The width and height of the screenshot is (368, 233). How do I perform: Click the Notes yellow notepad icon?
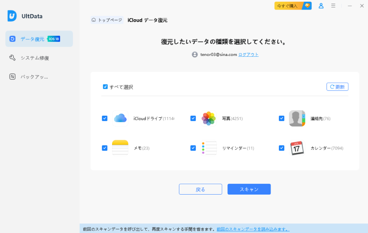120,148
